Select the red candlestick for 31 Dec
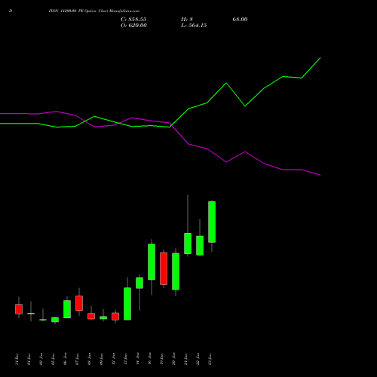Viewport: 377px width, 377px height. (19, 309)
